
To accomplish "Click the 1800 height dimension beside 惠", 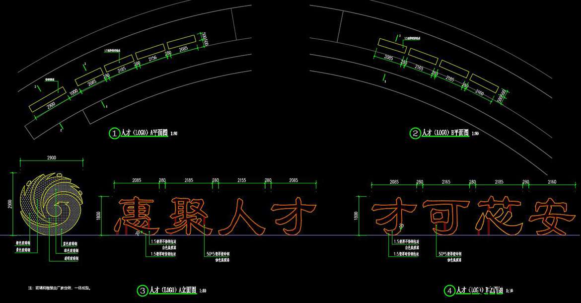I will click(98, 216).
